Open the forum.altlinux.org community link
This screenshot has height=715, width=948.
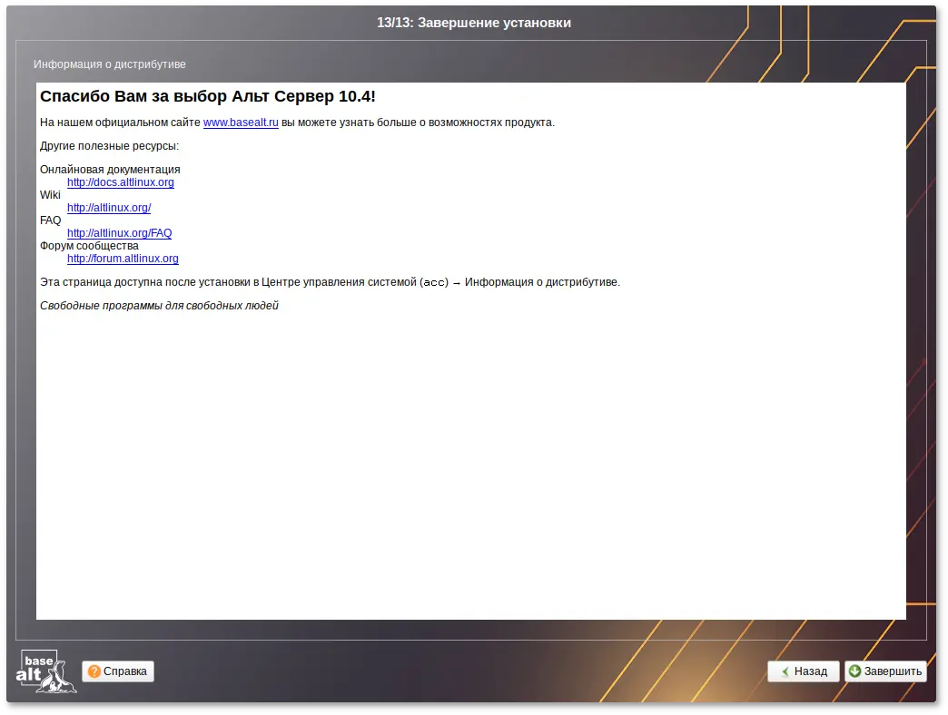tap(123, 259)
